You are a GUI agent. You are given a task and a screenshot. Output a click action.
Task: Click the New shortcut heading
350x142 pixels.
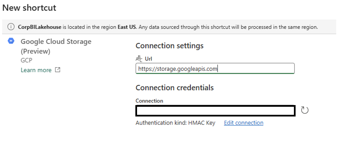[29, 8]
